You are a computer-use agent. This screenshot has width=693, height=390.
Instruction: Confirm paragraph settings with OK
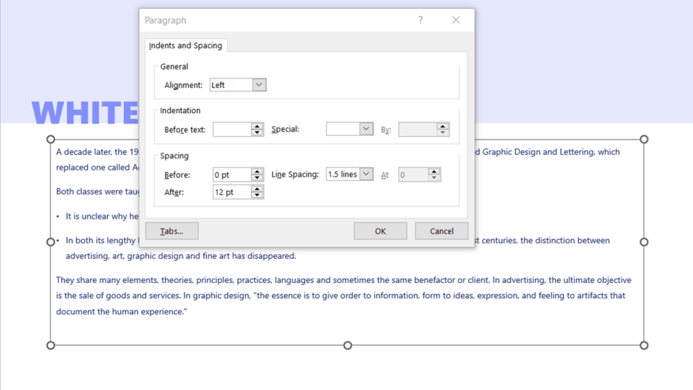point(380,231)
